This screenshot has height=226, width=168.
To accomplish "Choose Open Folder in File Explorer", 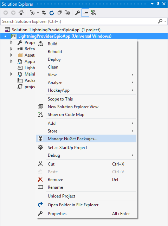I will pos(86,205).
